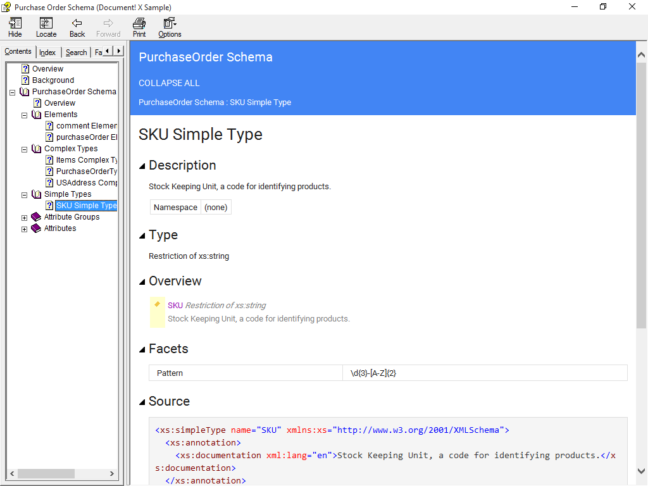This screenshot has height=486, width=648.
Task: Open the USAddress Complex Type topic
Action: pyautogui.click(x=86, y=183)
